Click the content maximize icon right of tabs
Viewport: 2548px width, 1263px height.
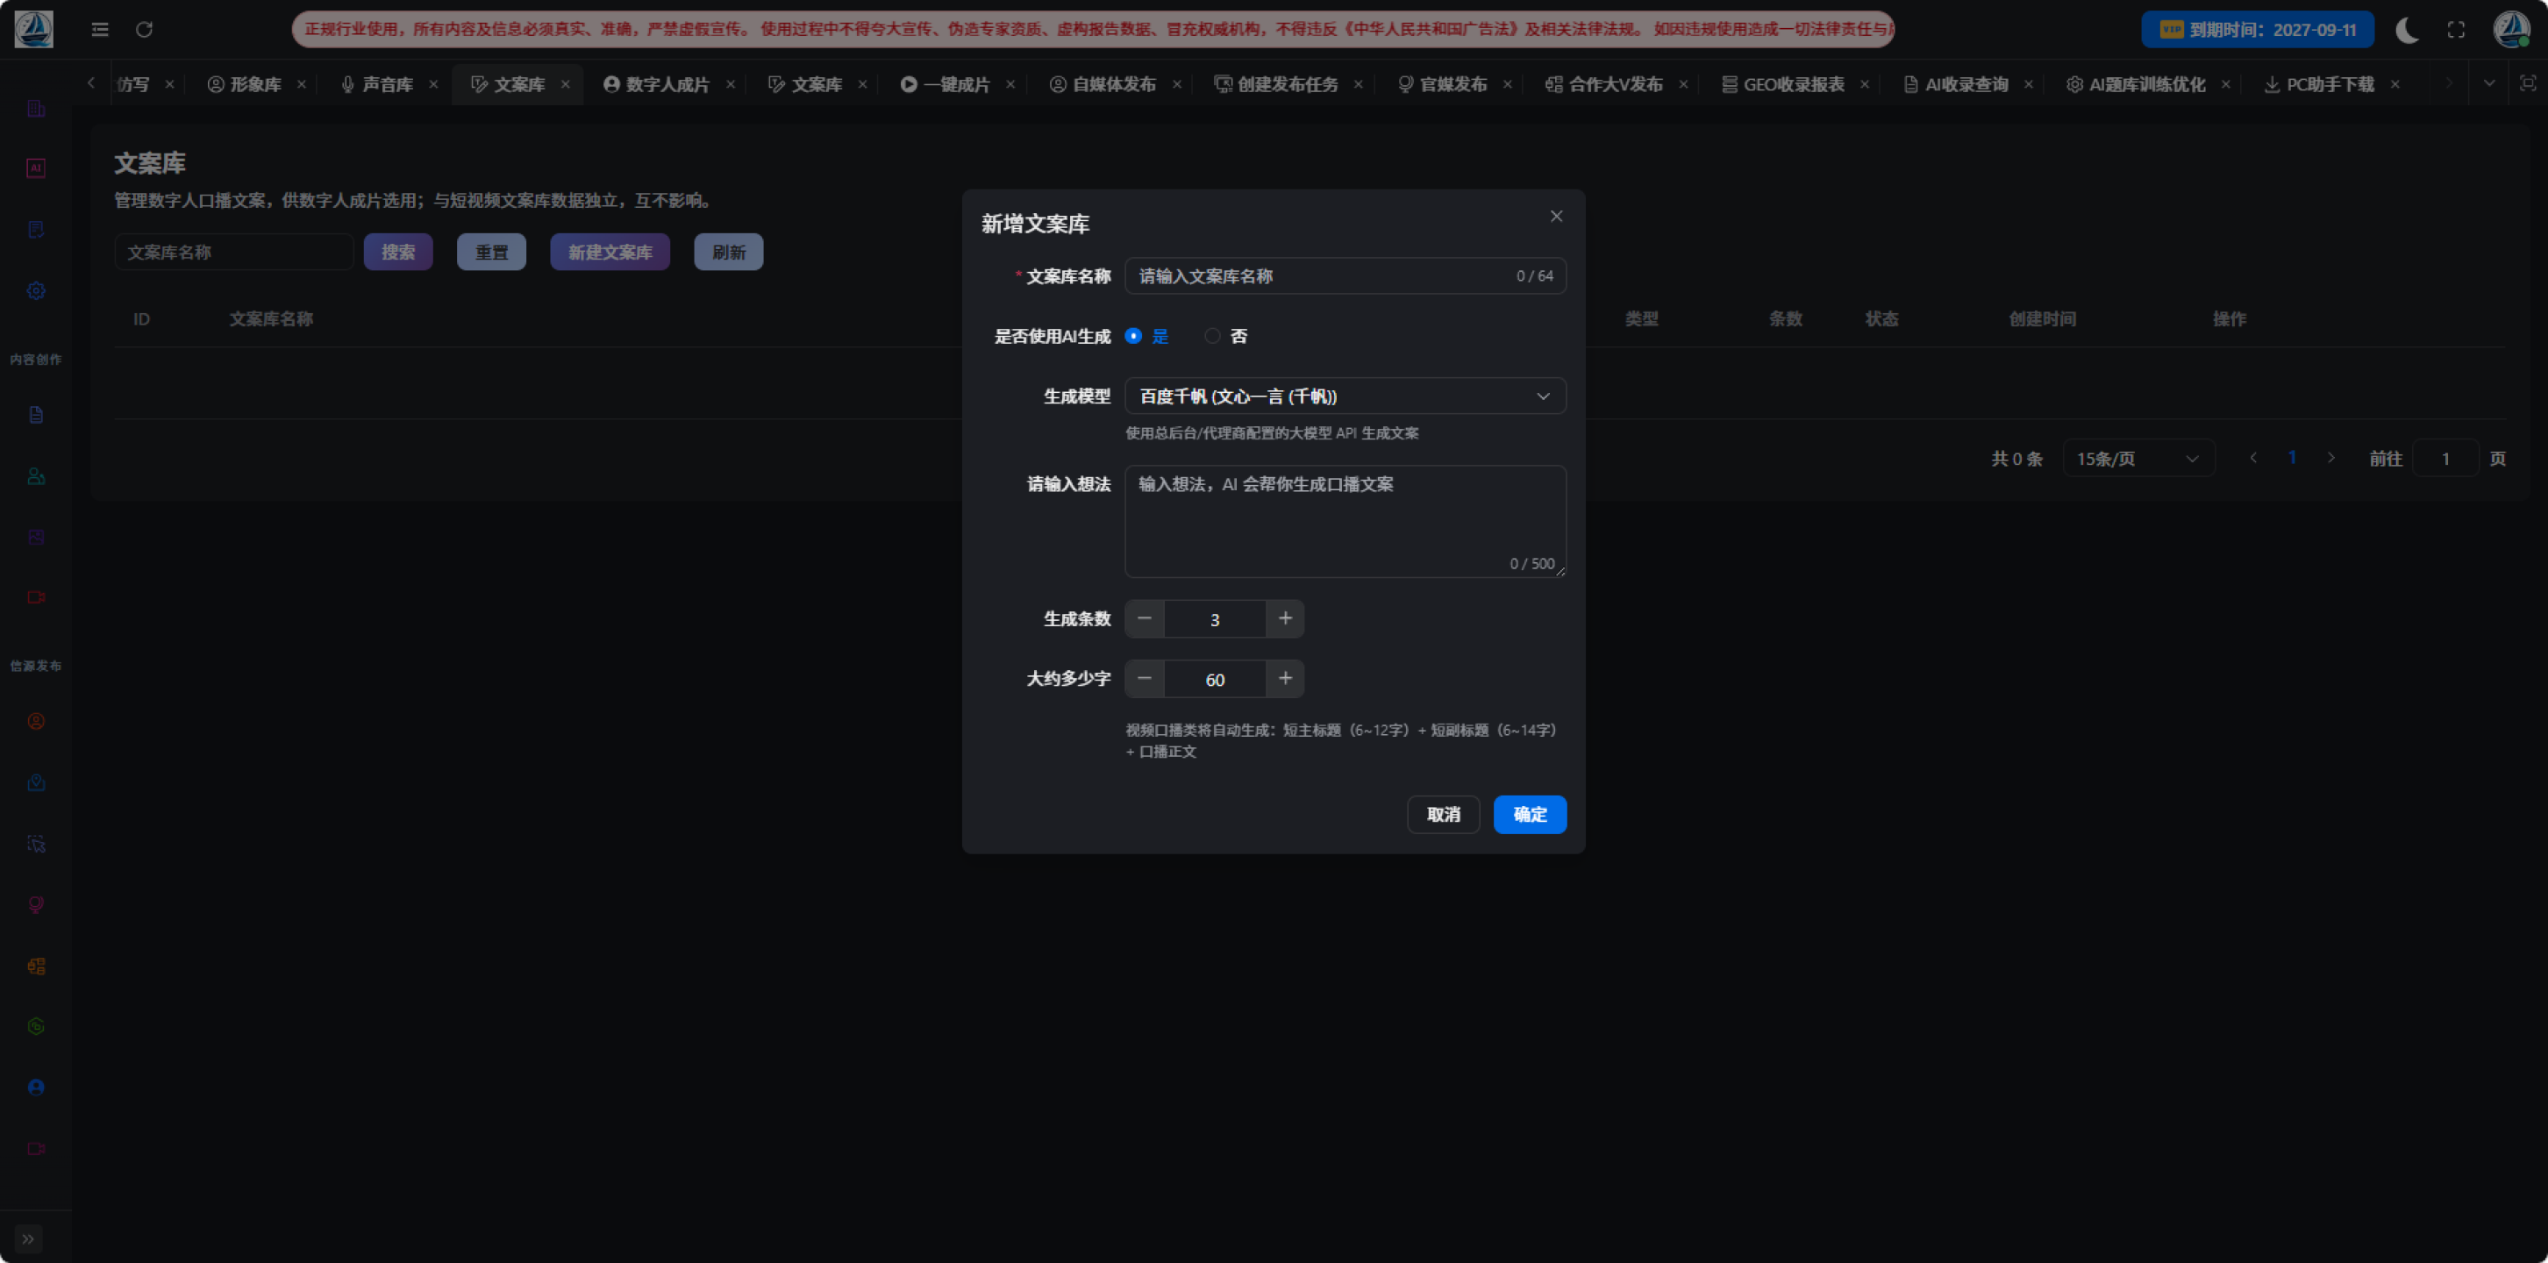click(2527, 83)
